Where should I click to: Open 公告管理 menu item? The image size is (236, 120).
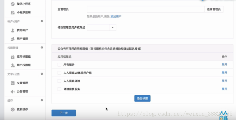(x=22, y=91)
